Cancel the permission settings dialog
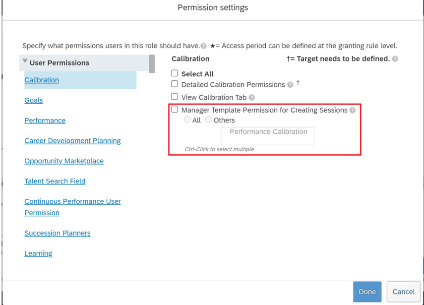 pos(403,292)
